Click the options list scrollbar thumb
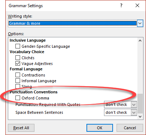Screen dimensions: 146x135 pyautogui.click(x=140, y=103)
